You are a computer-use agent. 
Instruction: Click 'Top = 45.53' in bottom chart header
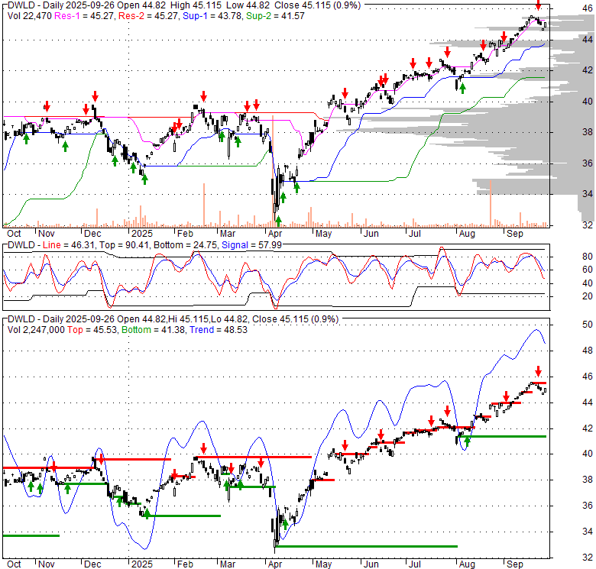[x=92, y=330]
